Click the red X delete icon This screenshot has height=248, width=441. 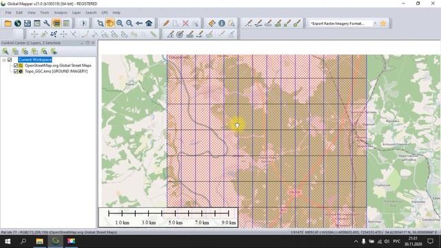click(x=185, y=23)
